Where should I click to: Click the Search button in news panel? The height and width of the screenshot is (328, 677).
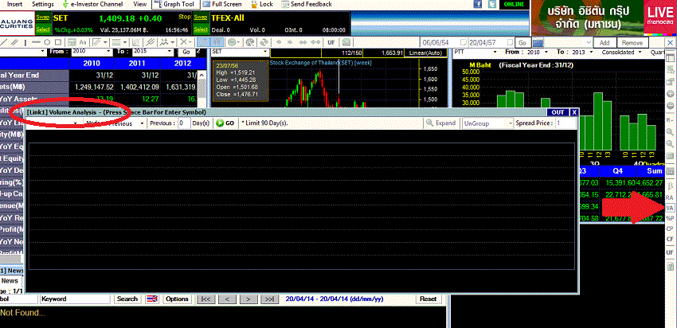coord(127,299)
